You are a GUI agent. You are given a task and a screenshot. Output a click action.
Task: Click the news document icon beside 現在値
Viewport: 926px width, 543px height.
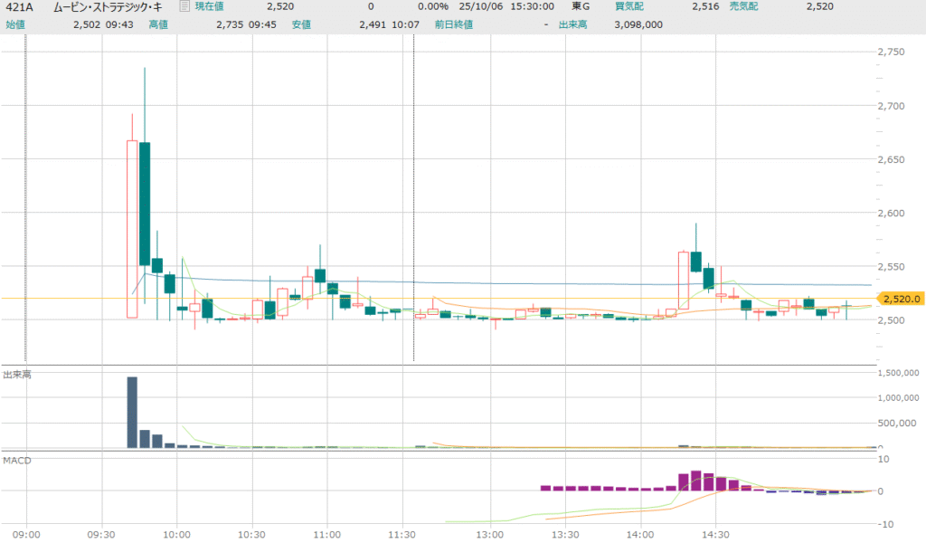[x=184, y=7]
